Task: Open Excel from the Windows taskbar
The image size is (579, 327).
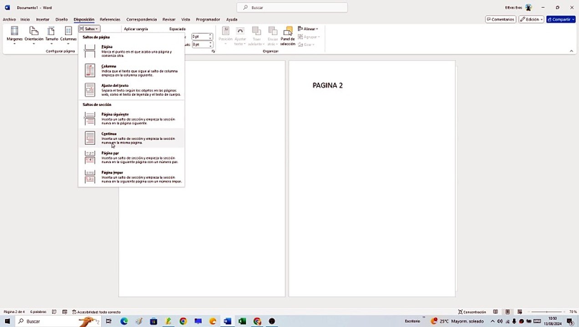Action: [242, 321]
